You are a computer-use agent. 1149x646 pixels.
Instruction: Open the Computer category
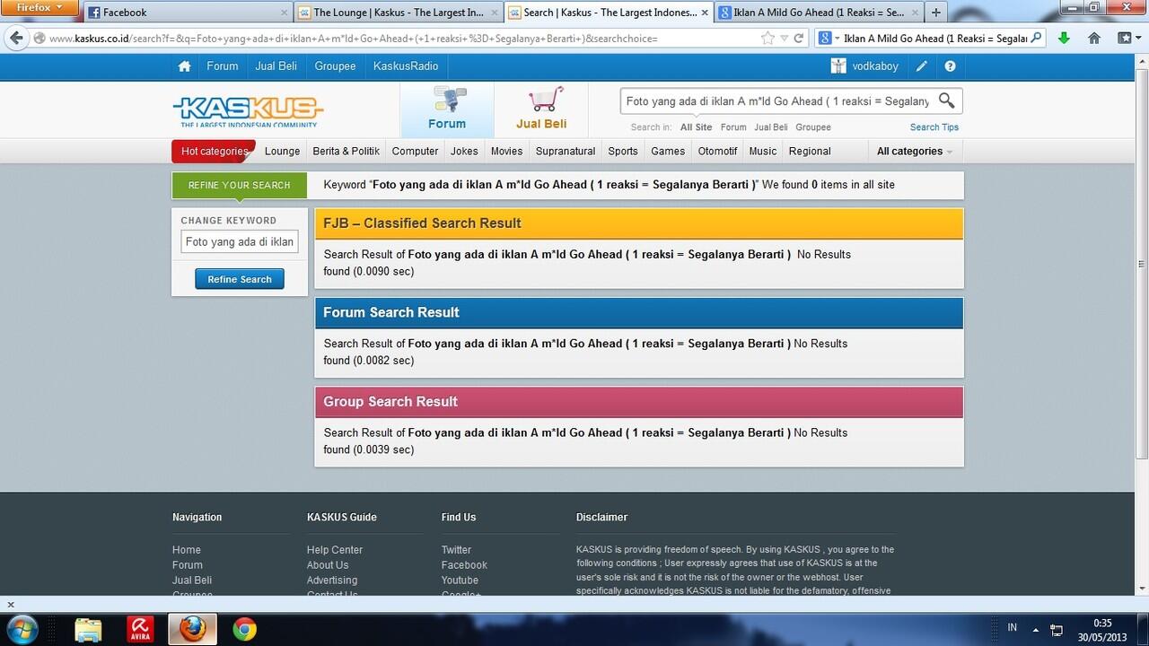tap(415, 152)
